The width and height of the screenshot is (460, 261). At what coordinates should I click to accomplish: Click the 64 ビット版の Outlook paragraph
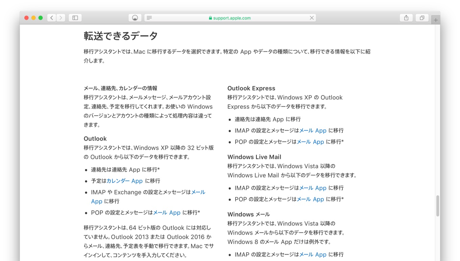149,241
